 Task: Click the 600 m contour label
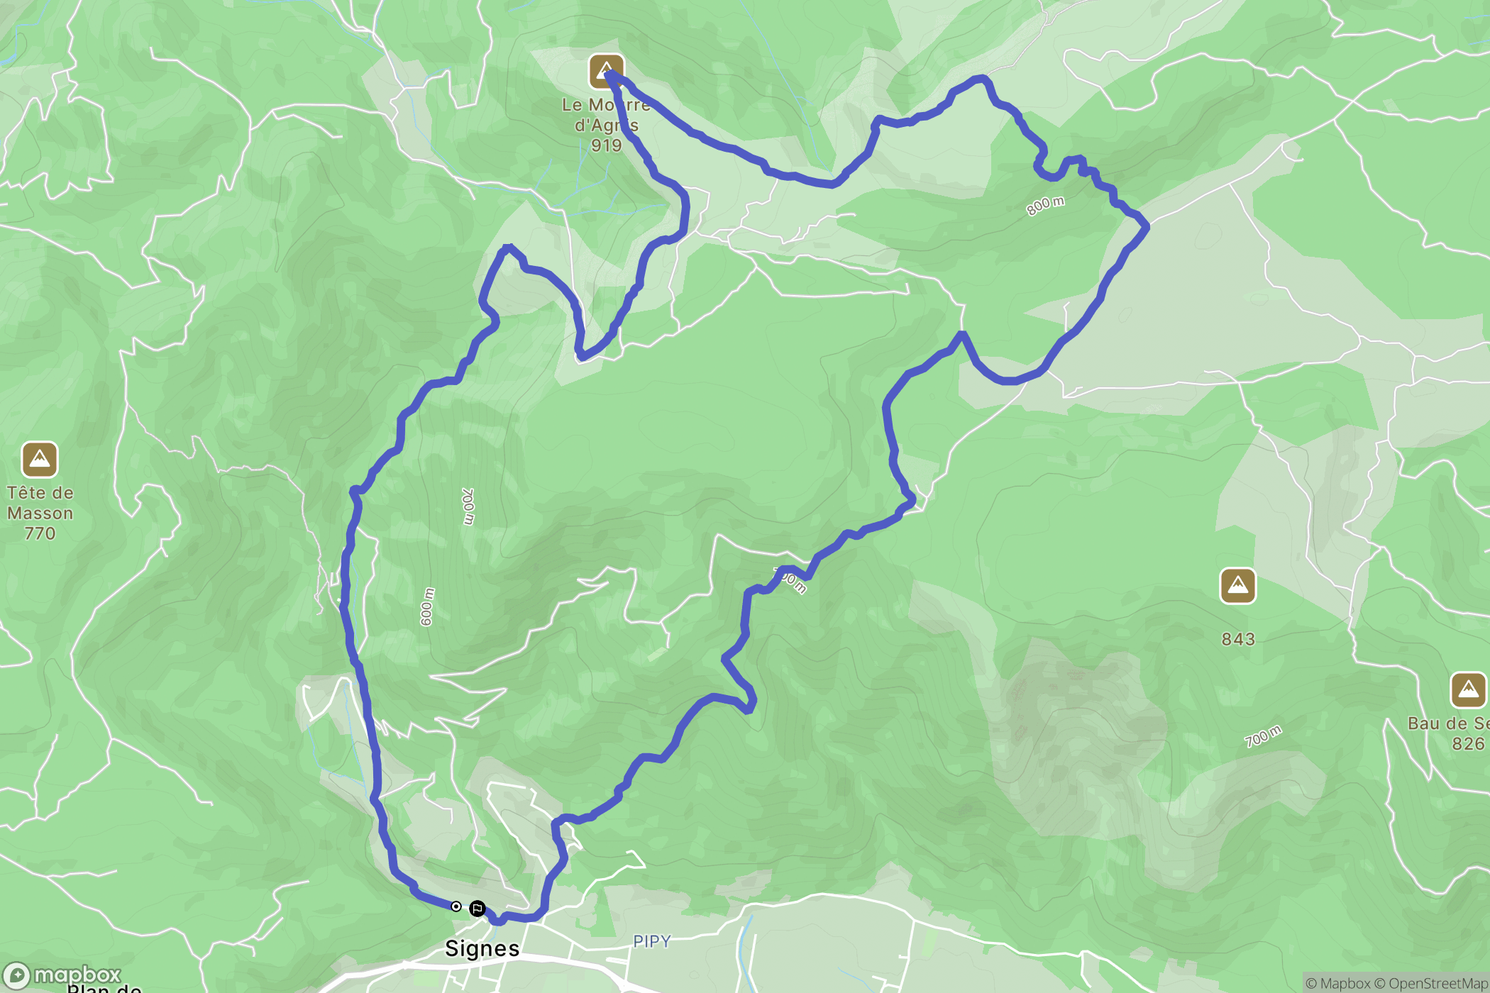tap(426, 606)
